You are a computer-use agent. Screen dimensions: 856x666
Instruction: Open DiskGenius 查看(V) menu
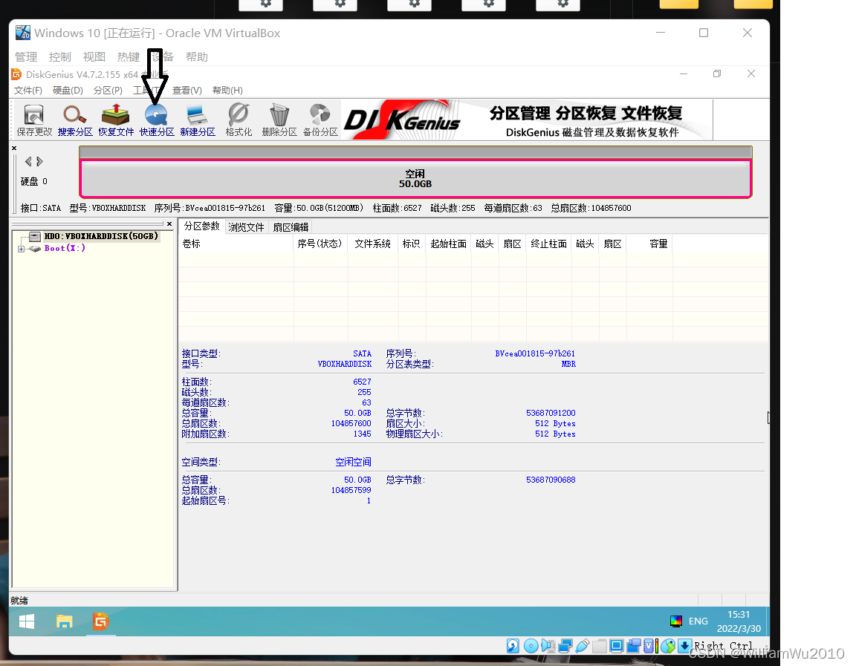tap(187, 90)
